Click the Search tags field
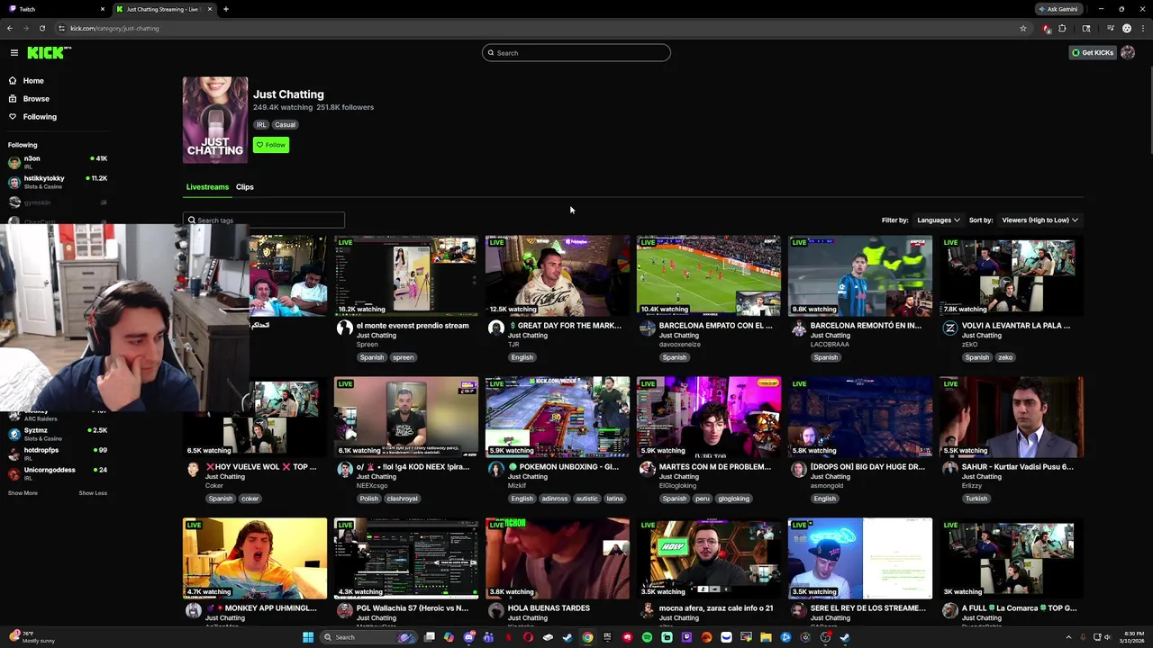Screen dimensions: 1153x648 tap(264, 220)
